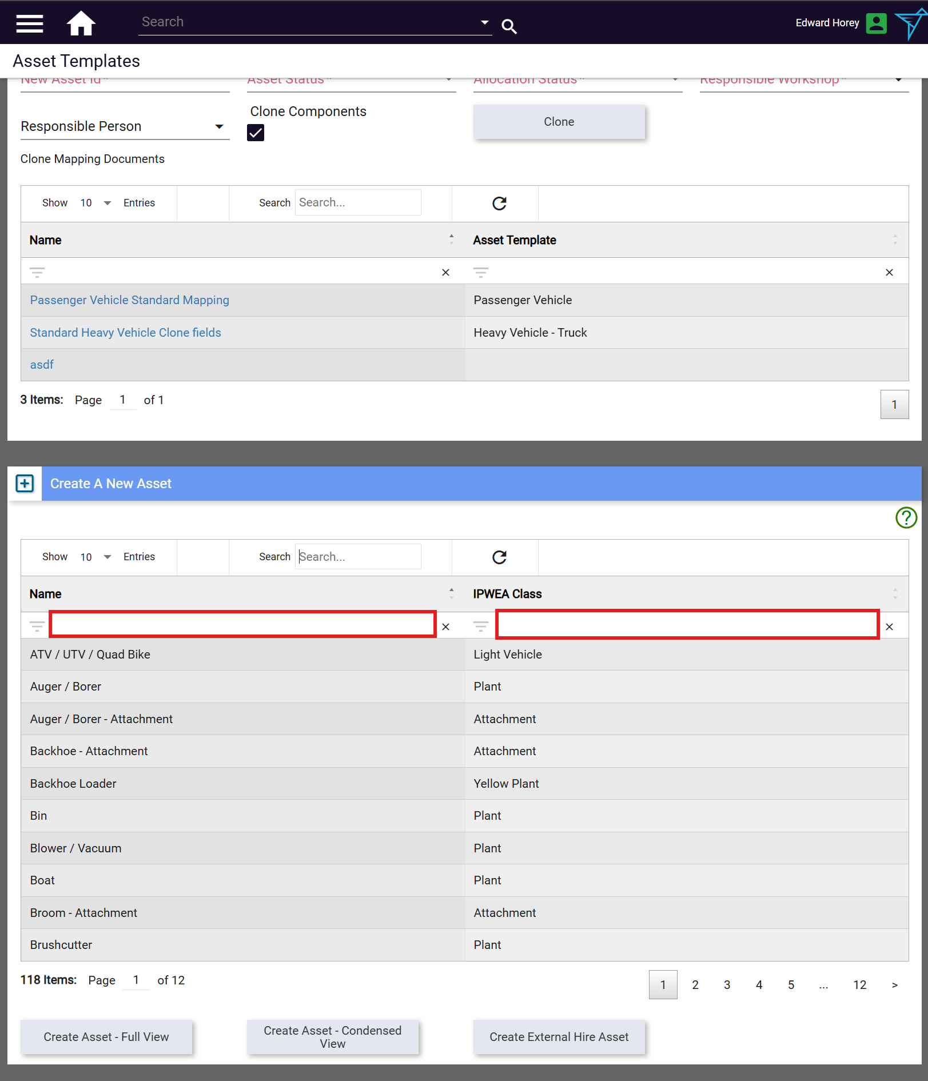
Task: Select the Auger / Borer row
Action: point(465,687)
